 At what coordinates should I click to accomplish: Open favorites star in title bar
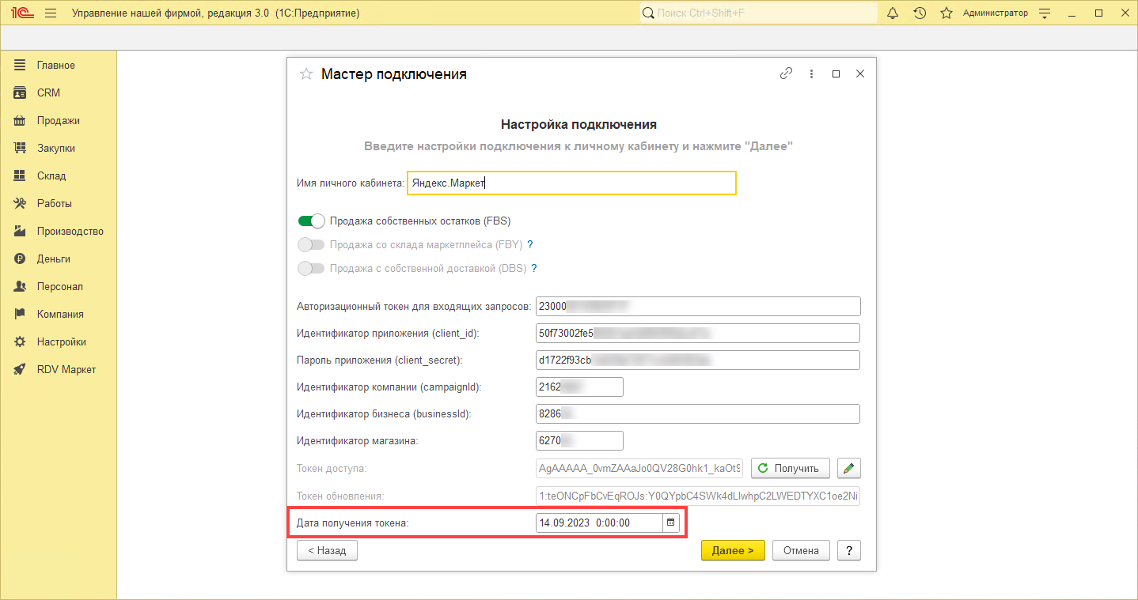(x=946, y=13)
